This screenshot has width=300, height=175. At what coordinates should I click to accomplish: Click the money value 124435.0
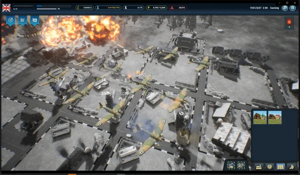pos(87,8)
